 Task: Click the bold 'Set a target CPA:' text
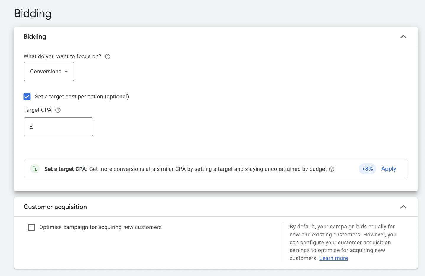pos(66,169)
